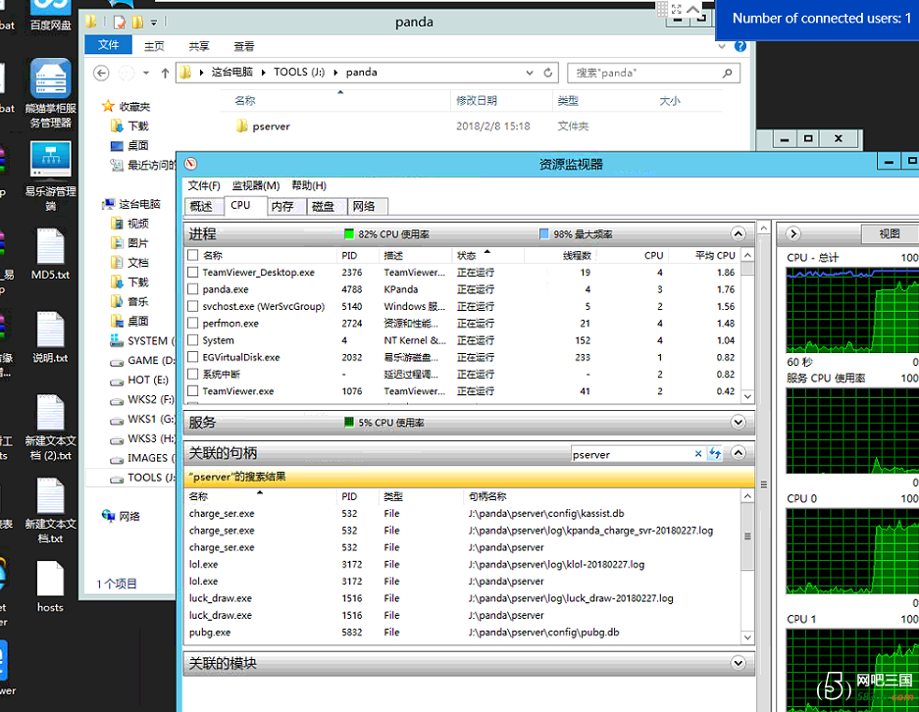Select the MD5.txt desktop file
Image resolution: width=919 pixels, height=712 pixels.
[50, 254]
